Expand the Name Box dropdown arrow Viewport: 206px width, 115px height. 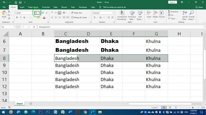point(14,27)
